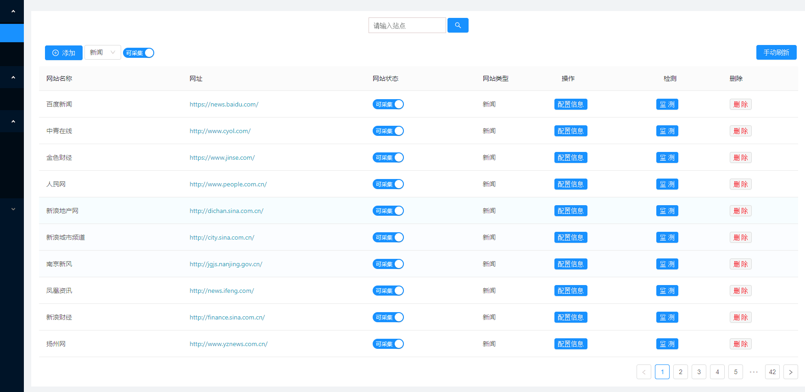Viewport: 805px width, 392px height.
Task: Switch off 可采集 for 中青在线
Action: [x=388, y=131]
